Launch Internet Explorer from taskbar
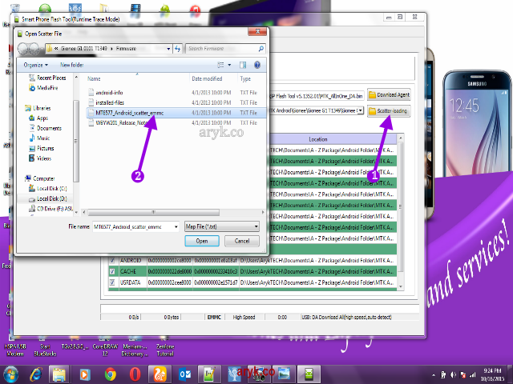 (35, 374)
